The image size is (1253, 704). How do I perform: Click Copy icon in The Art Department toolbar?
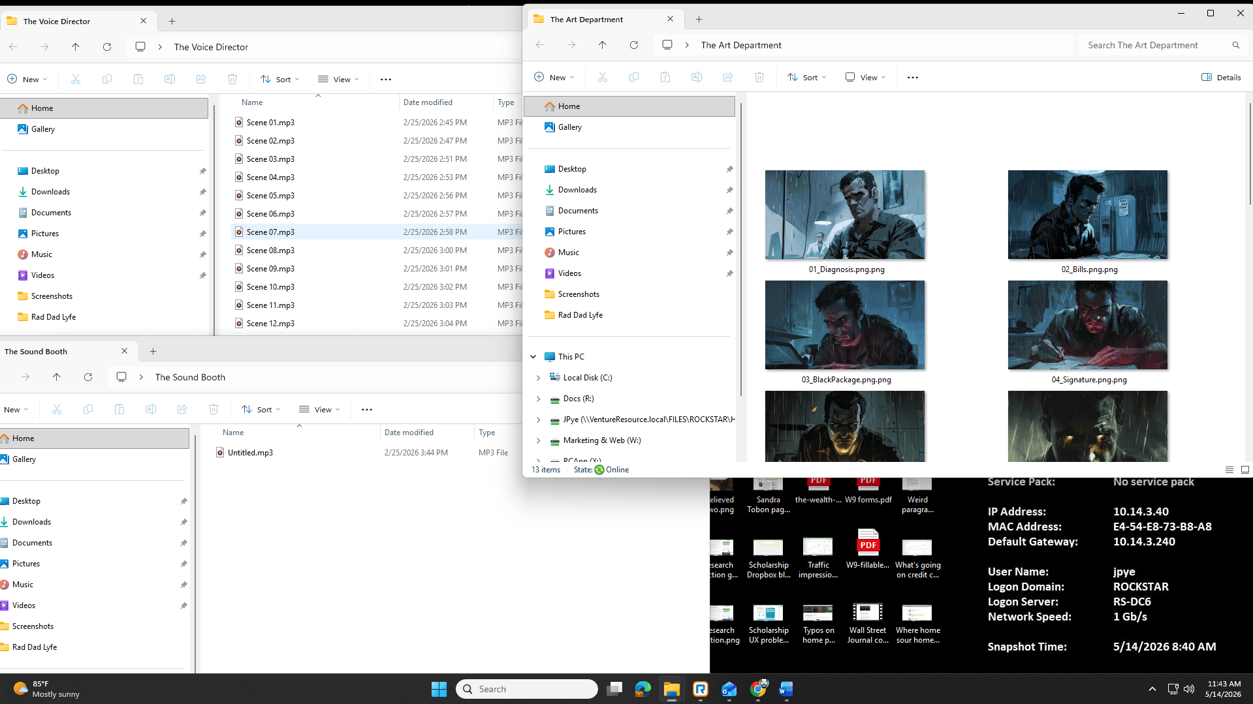click(633, 77)
